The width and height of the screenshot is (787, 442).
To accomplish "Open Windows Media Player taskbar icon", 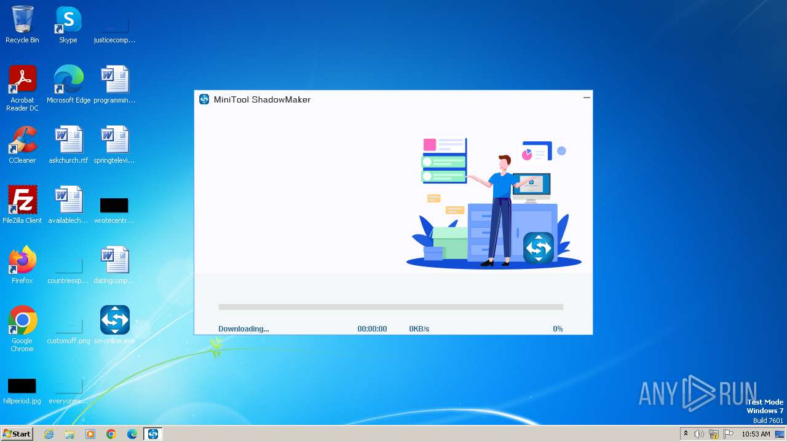I will point(90,434).
